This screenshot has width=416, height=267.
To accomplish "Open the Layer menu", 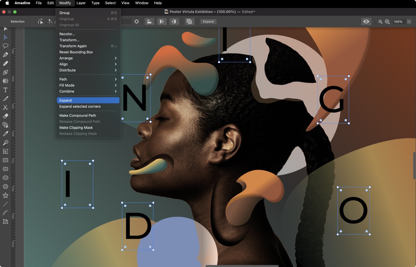I will pos(81,3).
